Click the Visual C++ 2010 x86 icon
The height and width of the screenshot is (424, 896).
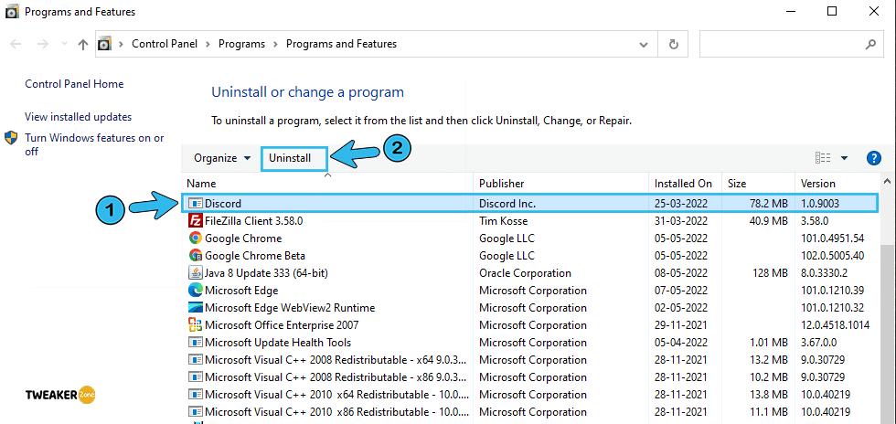tap(196, 412)
